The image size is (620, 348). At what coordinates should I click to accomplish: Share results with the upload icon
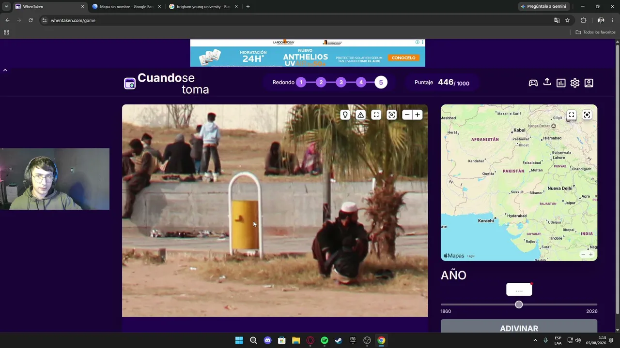tap(547, 82)
